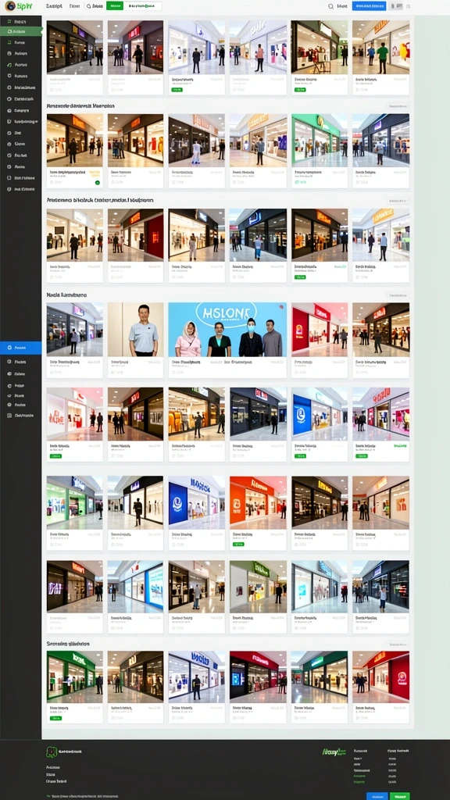Click the blue button at the footer's bottom right

377,796
